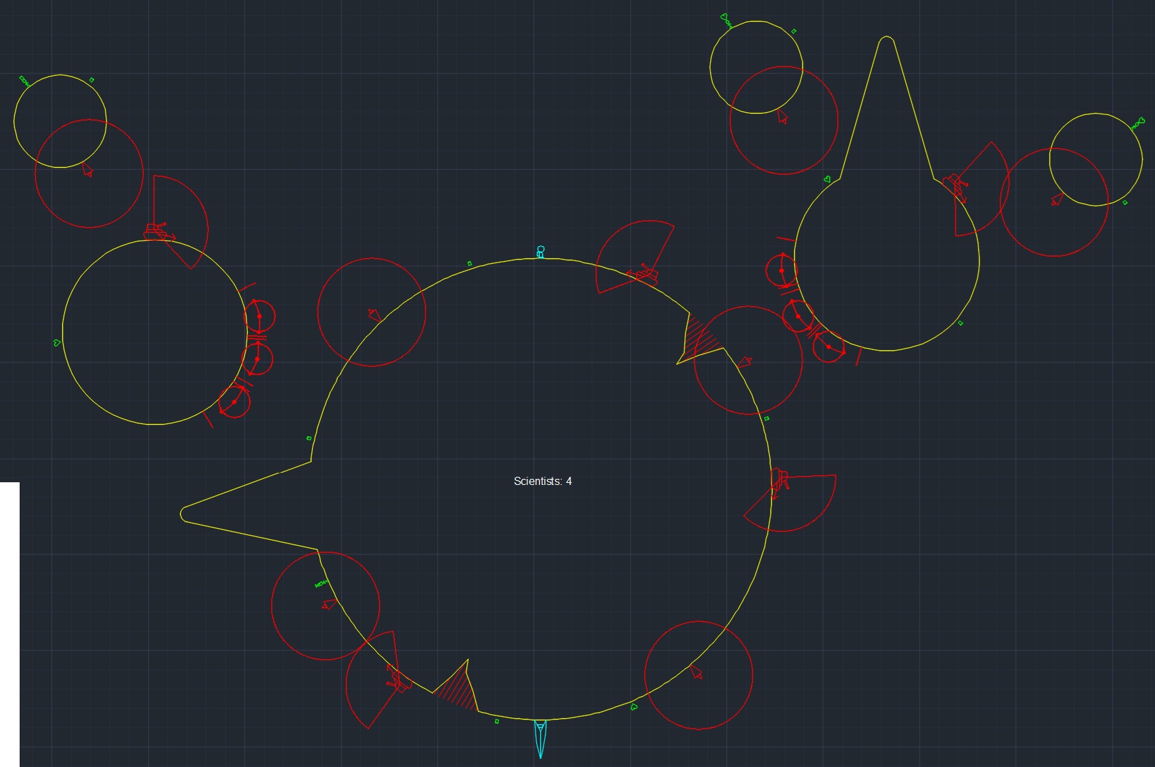Click the red tank on the teardrop planet
This screenshot has height=767, width=1155.
pyautogui.click(x=955, y=185)
